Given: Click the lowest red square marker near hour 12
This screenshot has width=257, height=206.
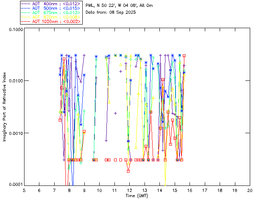Looking at the screenshot, I should (128, 171).
